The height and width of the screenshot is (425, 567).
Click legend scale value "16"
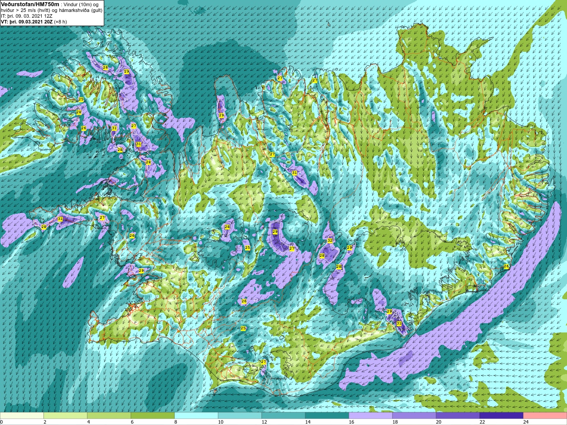point(351,422)
